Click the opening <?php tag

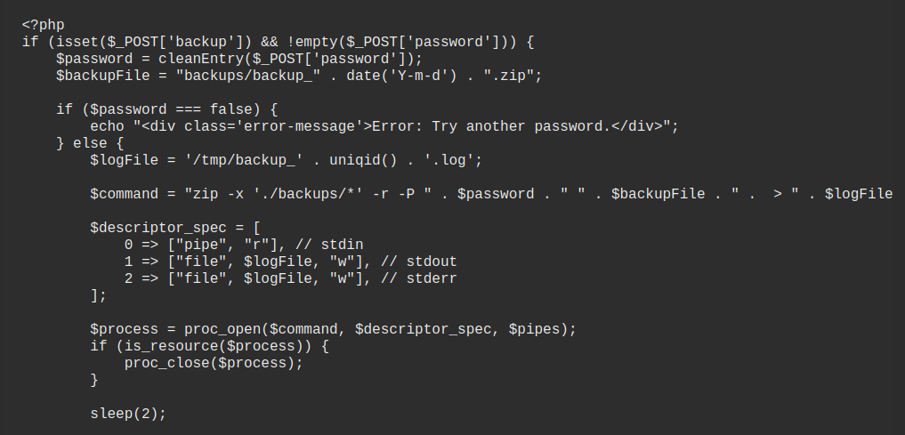44,26
